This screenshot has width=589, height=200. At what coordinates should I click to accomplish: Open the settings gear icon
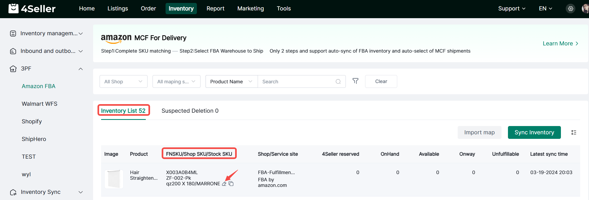571,9
